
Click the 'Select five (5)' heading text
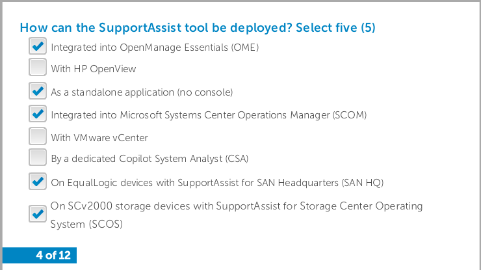(335, 27)
